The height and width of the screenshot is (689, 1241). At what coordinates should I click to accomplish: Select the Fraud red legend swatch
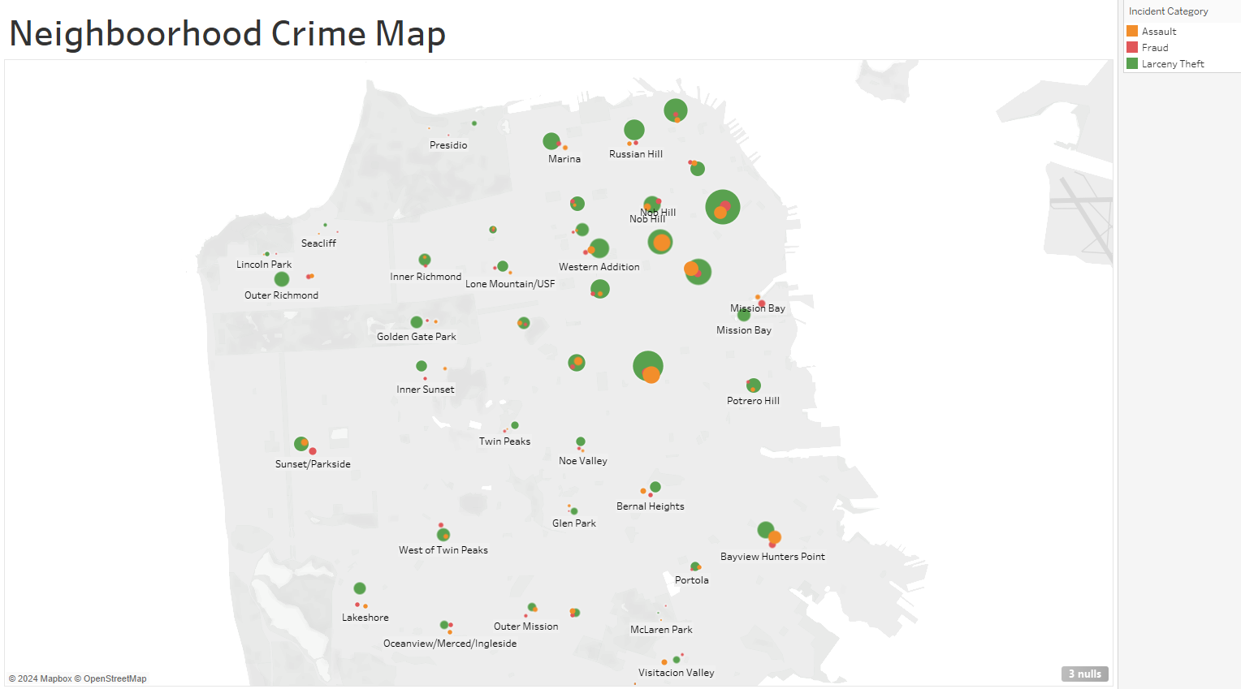click(1132, 47)
